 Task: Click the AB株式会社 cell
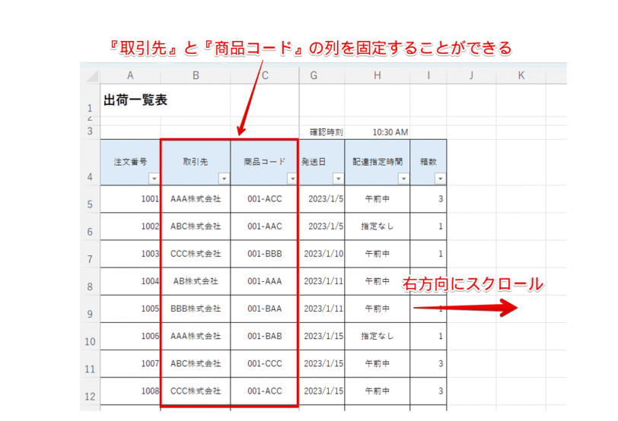click(196, 281)
